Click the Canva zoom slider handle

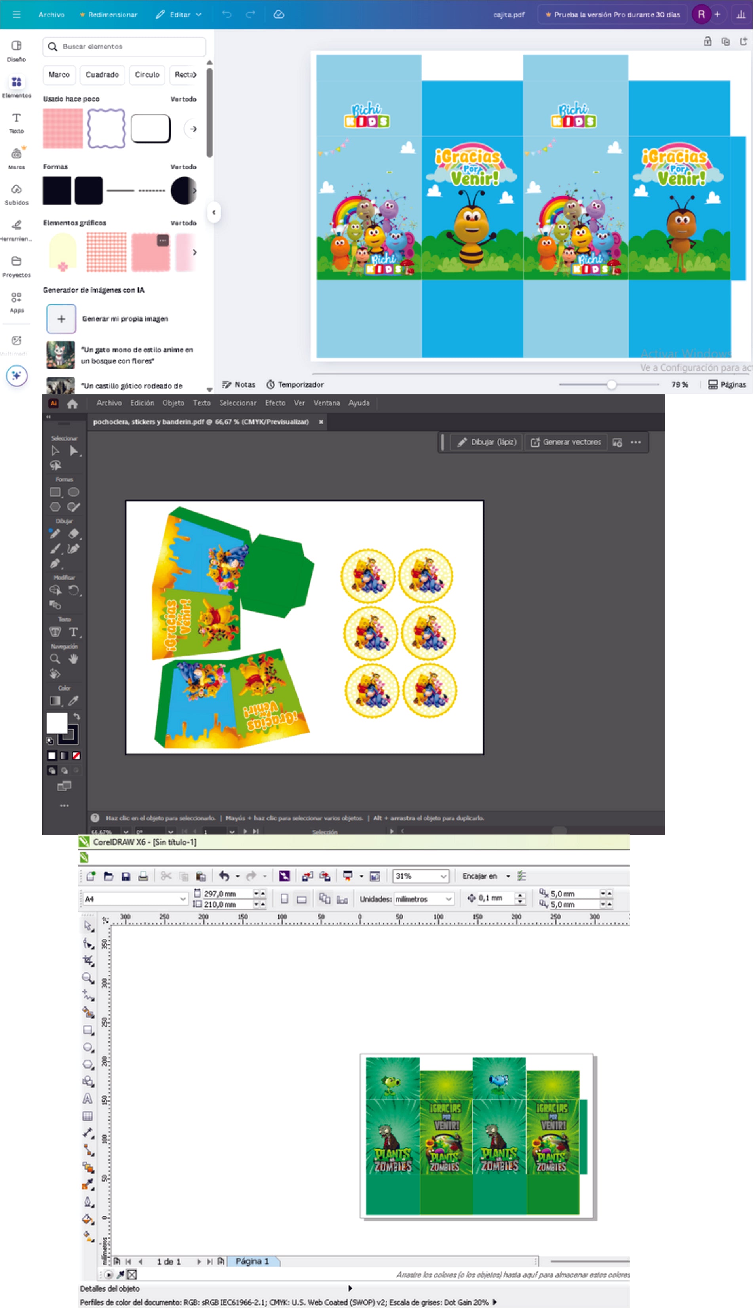point(612,384)
